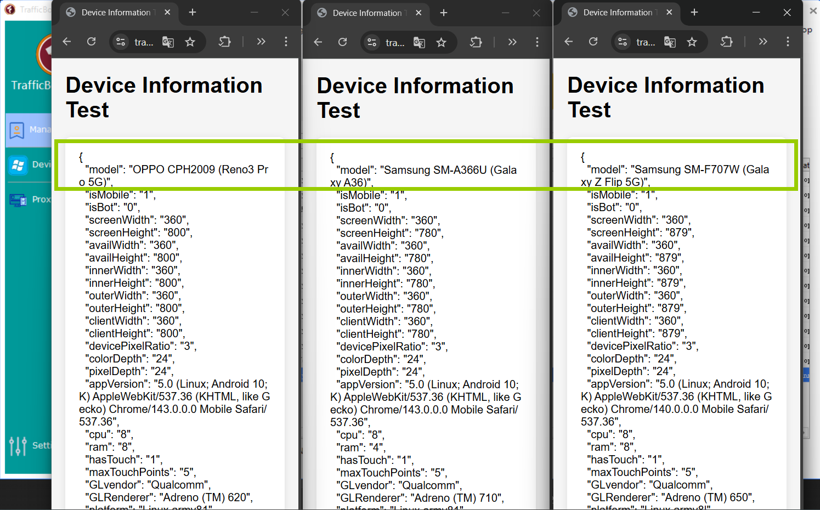Screen dimensions: 820x510
Task: Open the extensions puzzle icon in the OPPO window
Action: coord(225,42)
